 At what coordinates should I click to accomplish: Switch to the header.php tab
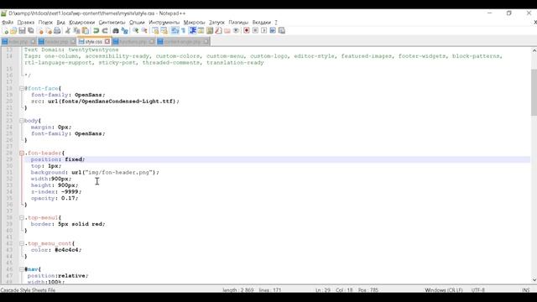coord(56,42)
